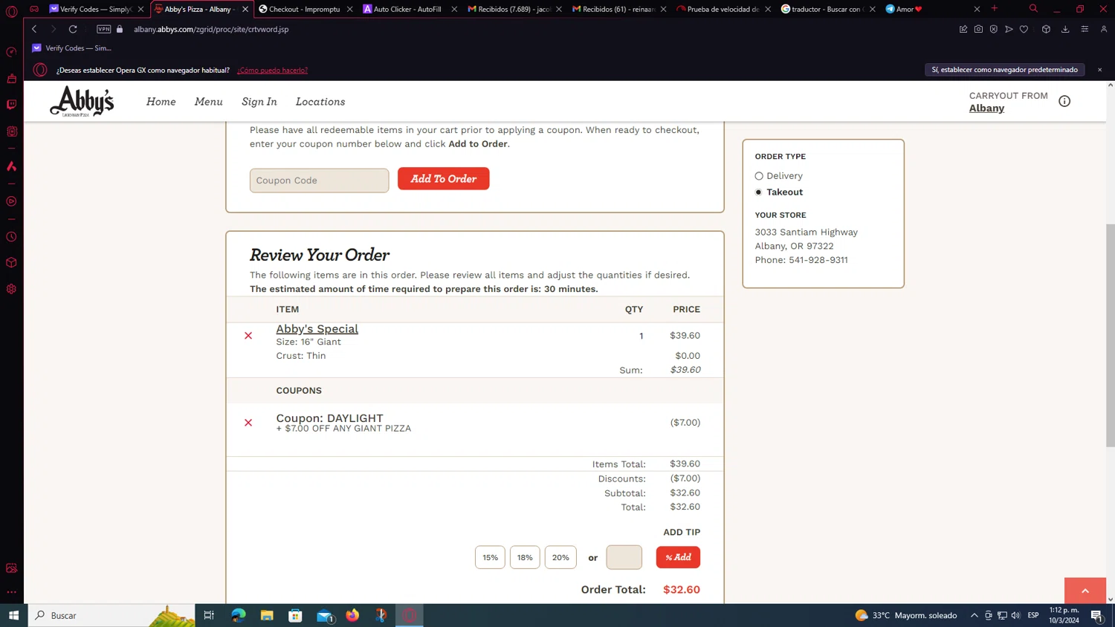Open the chip icon panel in sidebar
Viewport: 1115px width, 627px height.
pos(11,131)
